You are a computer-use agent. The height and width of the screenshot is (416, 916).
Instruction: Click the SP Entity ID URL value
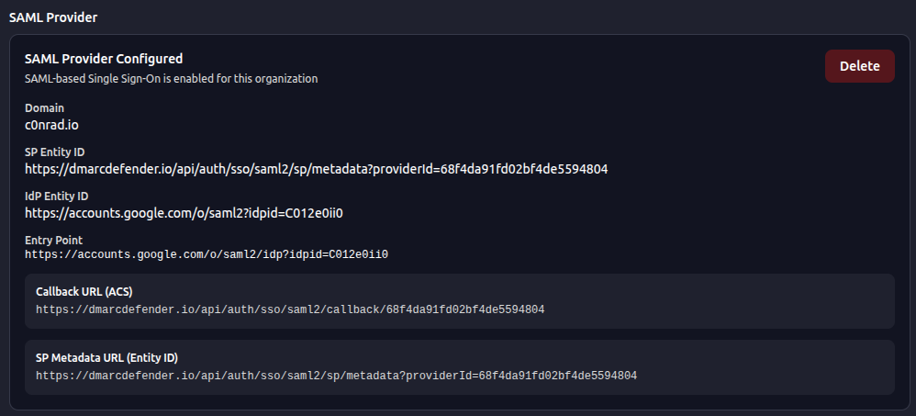pos(316,169)
